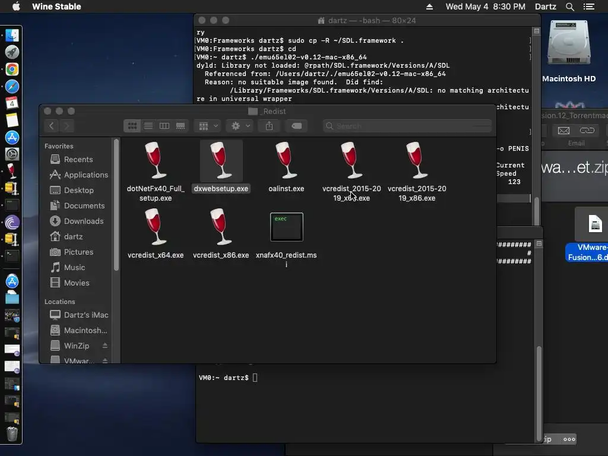This screenshot has height=456, width=608.
Task: Click the Finder sidebar scrollbar
Action: 116,205
